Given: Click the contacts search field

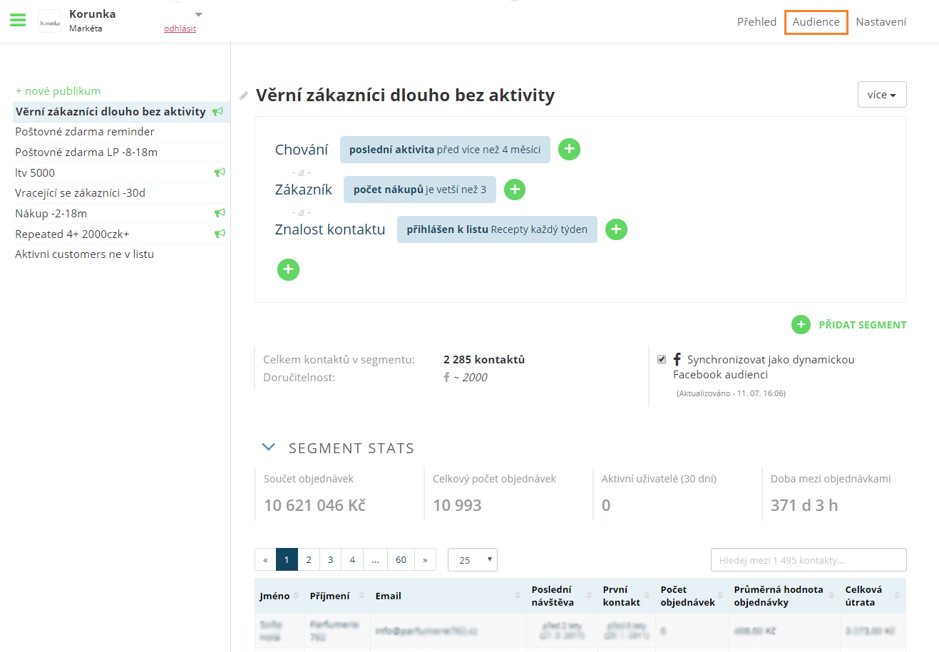Looking at the screenshot, I should (808, 560).
